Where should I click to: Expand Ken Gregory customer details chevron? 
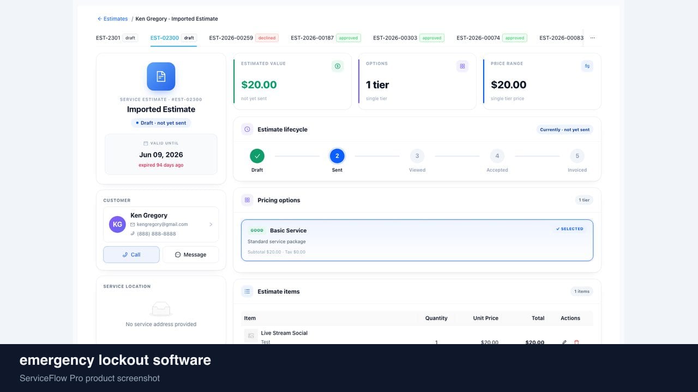coord(211,224)
